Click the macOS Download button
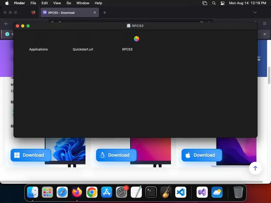The height and width of the screenshot is (203, 271). (202, 155)
